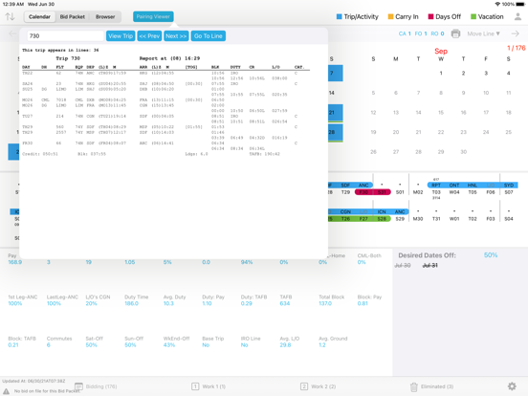Click the Avg. L/O value 29.8
528x396 pixels.
coord(285,344)
